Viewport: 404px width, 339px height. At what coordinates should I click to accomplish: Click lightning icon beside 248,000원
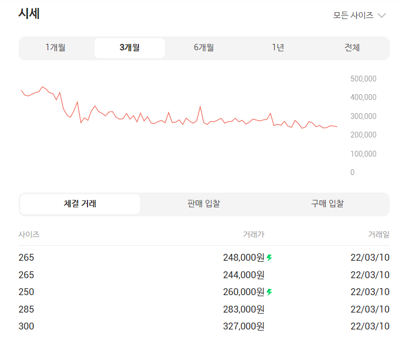(x=269, y=257)
